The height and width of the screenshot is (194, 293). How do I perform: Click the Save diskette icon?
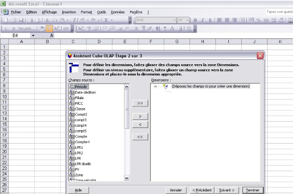(x=21, y=20)
